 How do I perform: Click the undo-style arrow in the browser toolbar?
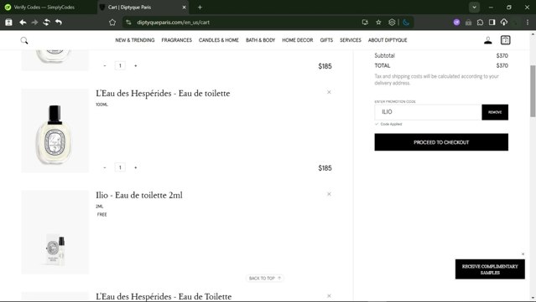pos(59,22)
